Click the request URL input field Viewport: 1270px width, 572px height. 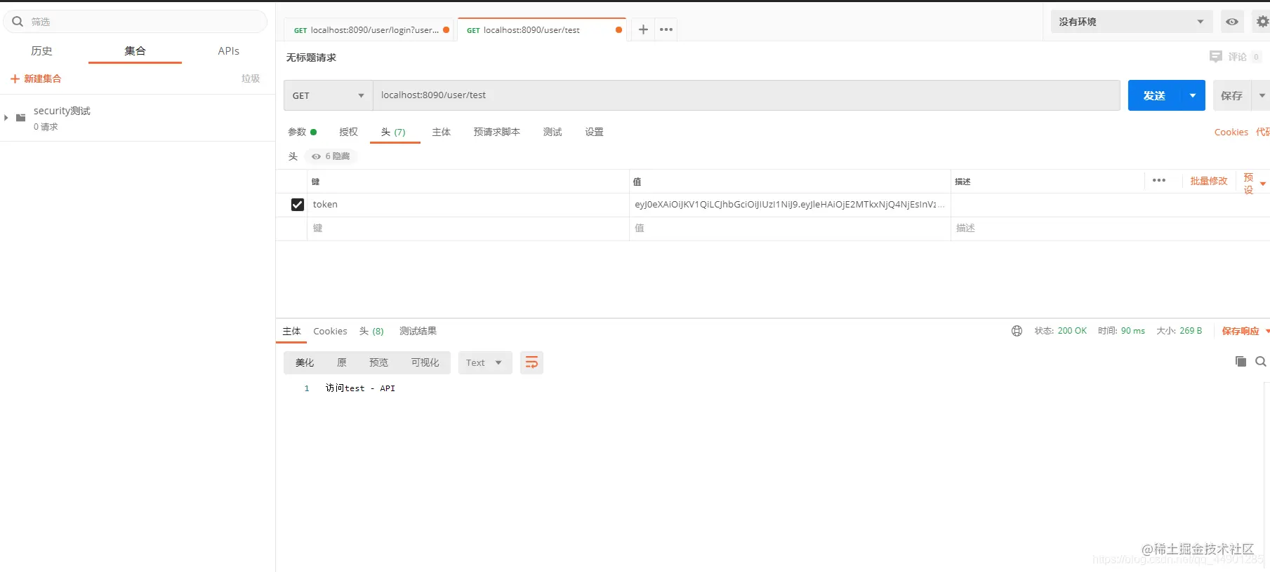click(x=746, y=95)
